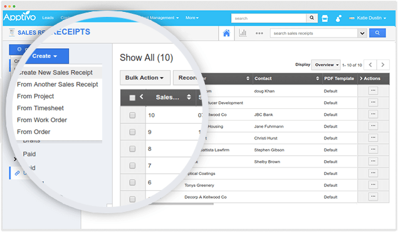Click the Decorp A Kellwood Co cell

pyautogui.click(x=206, y=197)
